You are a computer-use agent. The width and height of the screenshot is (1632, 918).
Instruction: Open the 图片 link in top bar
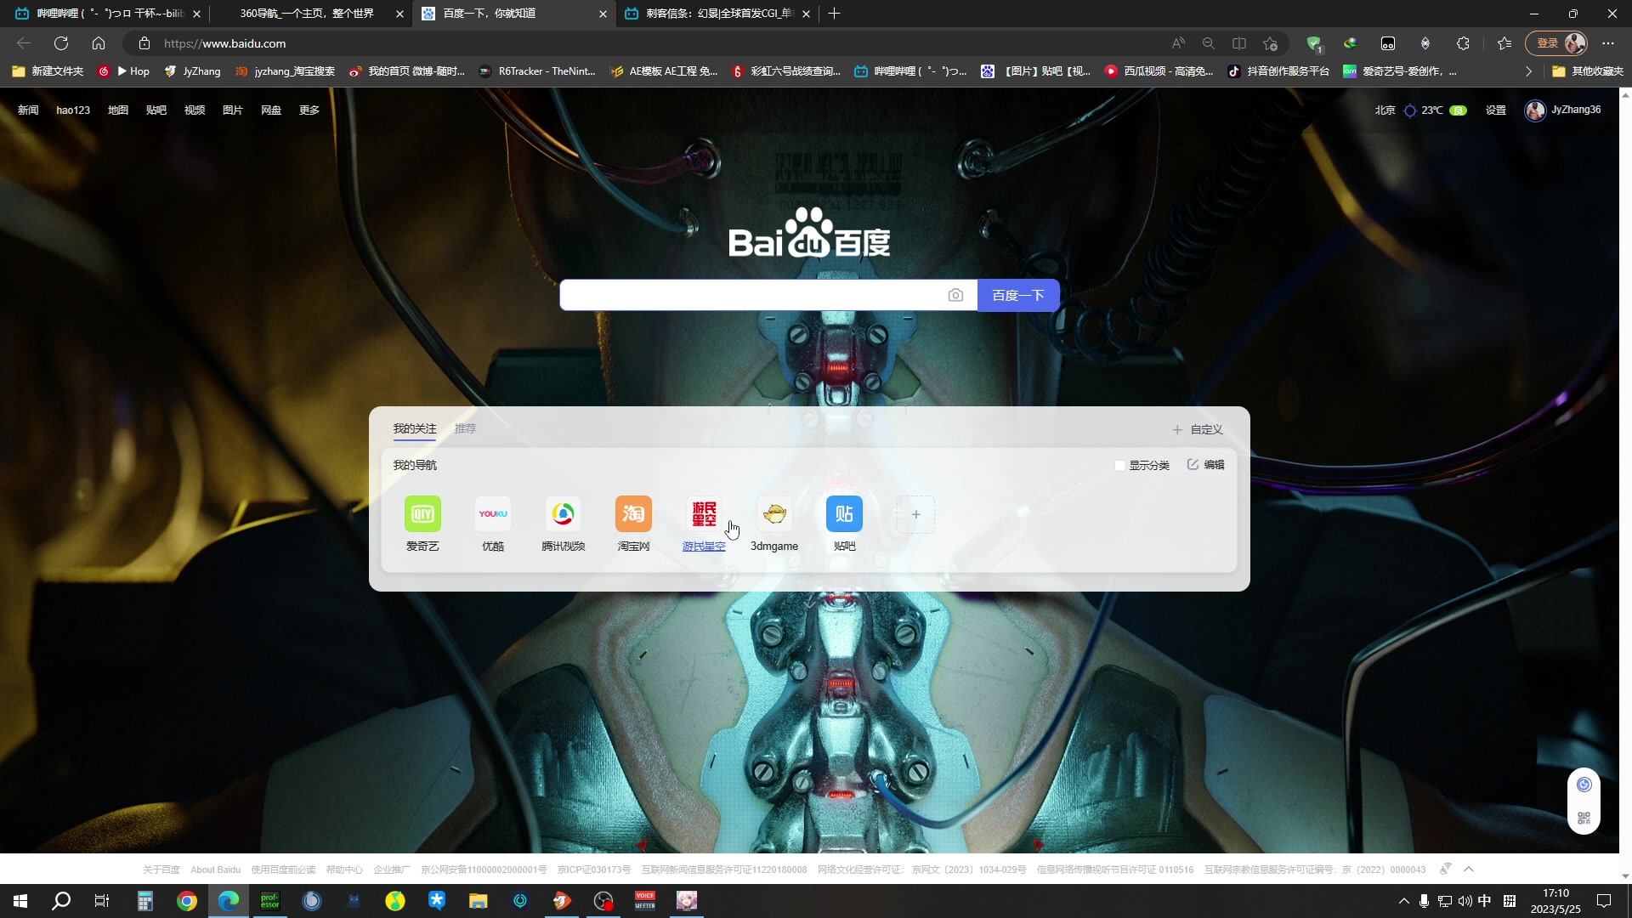tap(233, 110)
